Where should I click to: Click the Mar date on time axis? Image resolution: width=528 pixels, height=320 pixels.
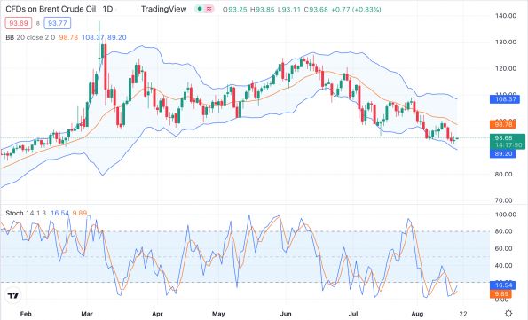pyautogui.click(x=87, y=314)
